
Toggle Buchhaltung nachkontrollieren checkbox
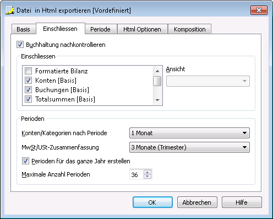pyautogui.click(x=20, y=45)
